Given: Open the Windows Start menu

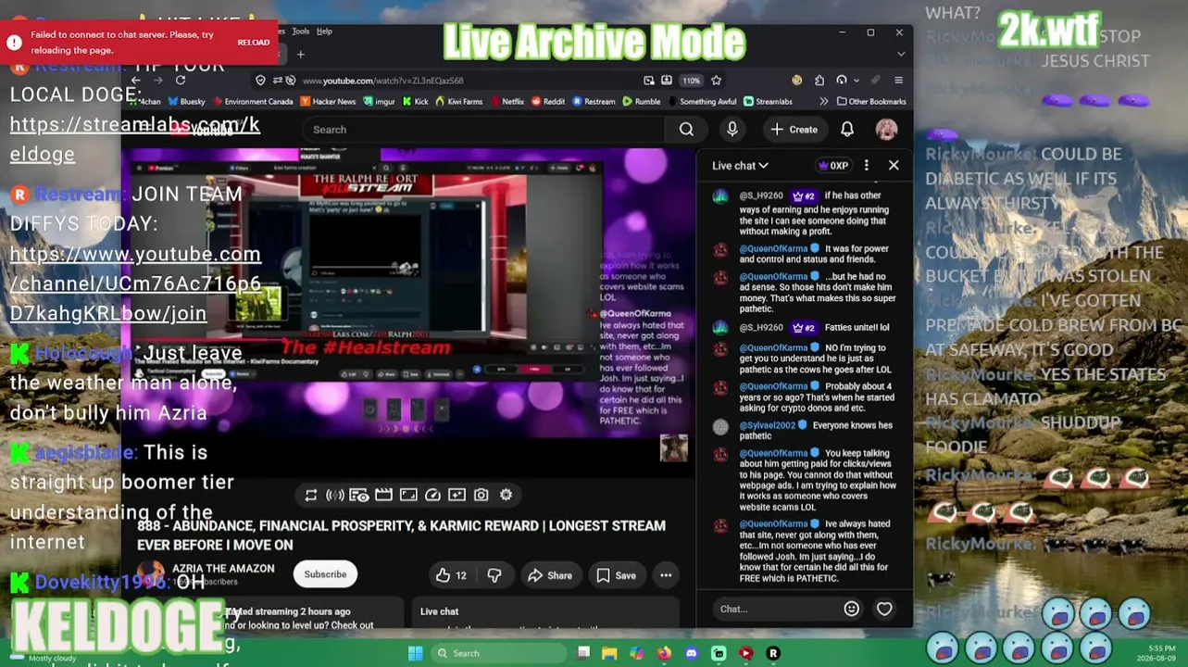Looking at the screenshot, I should (x=416, y=653).
